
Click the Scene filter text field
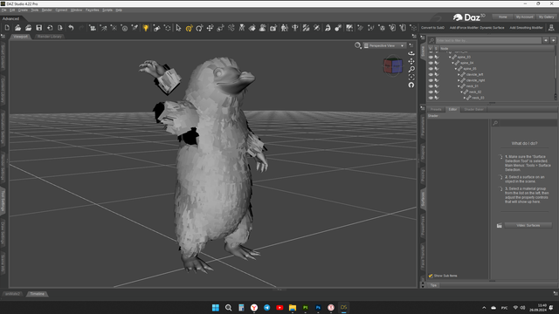(x=488, y=41)
